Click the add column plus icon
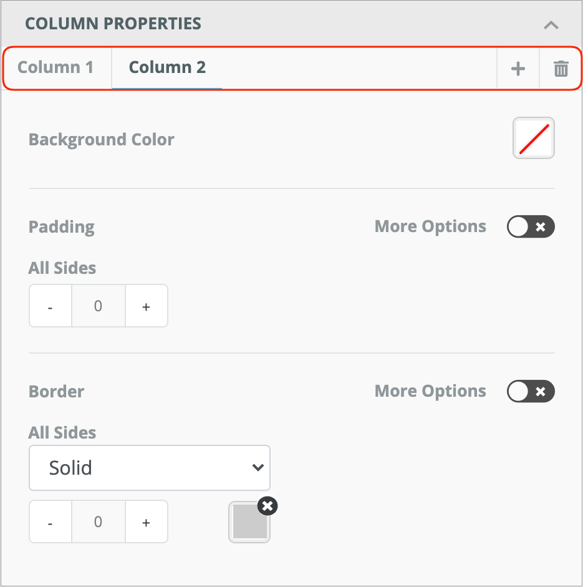The image size is (583, 587). (x=518, y=69)
